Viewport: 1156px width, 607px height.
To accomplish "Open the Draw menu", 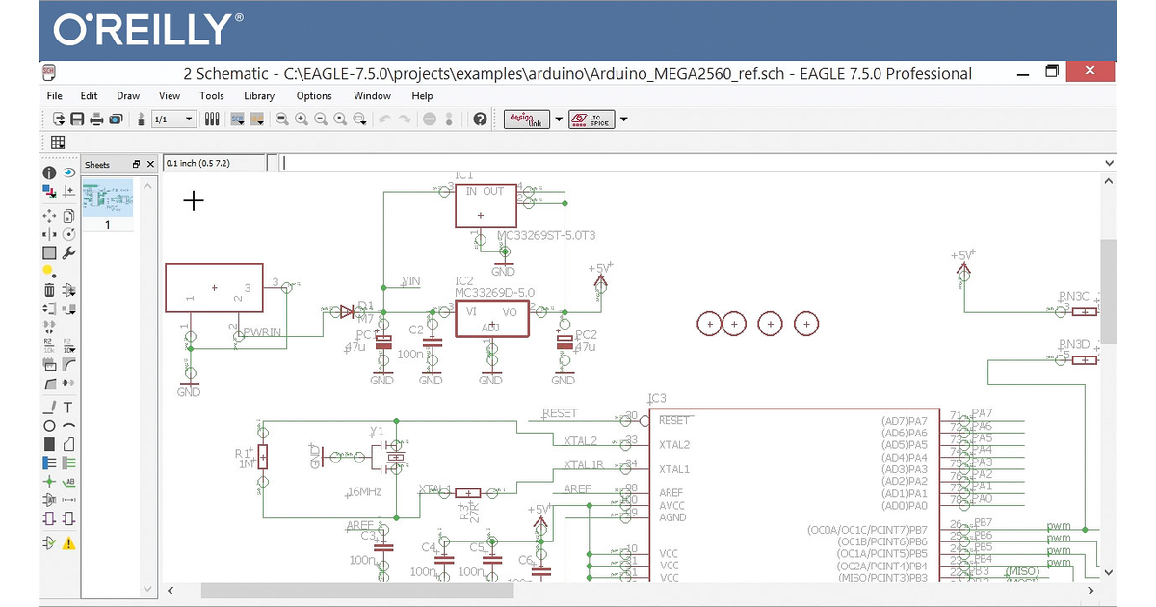I will point(128,95).
